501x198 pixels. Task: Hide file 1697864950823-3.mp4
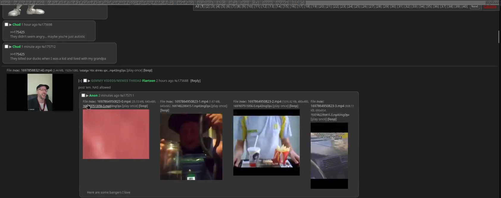pos(320,102)
